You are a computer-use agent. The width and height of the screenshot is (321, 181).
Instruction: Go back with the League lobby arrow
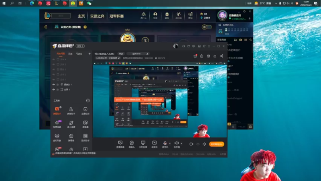46,27
